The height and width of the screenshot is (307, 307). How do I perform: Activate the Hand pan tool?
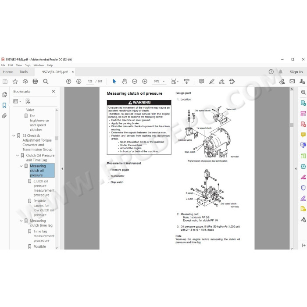(x=125, y=82)
